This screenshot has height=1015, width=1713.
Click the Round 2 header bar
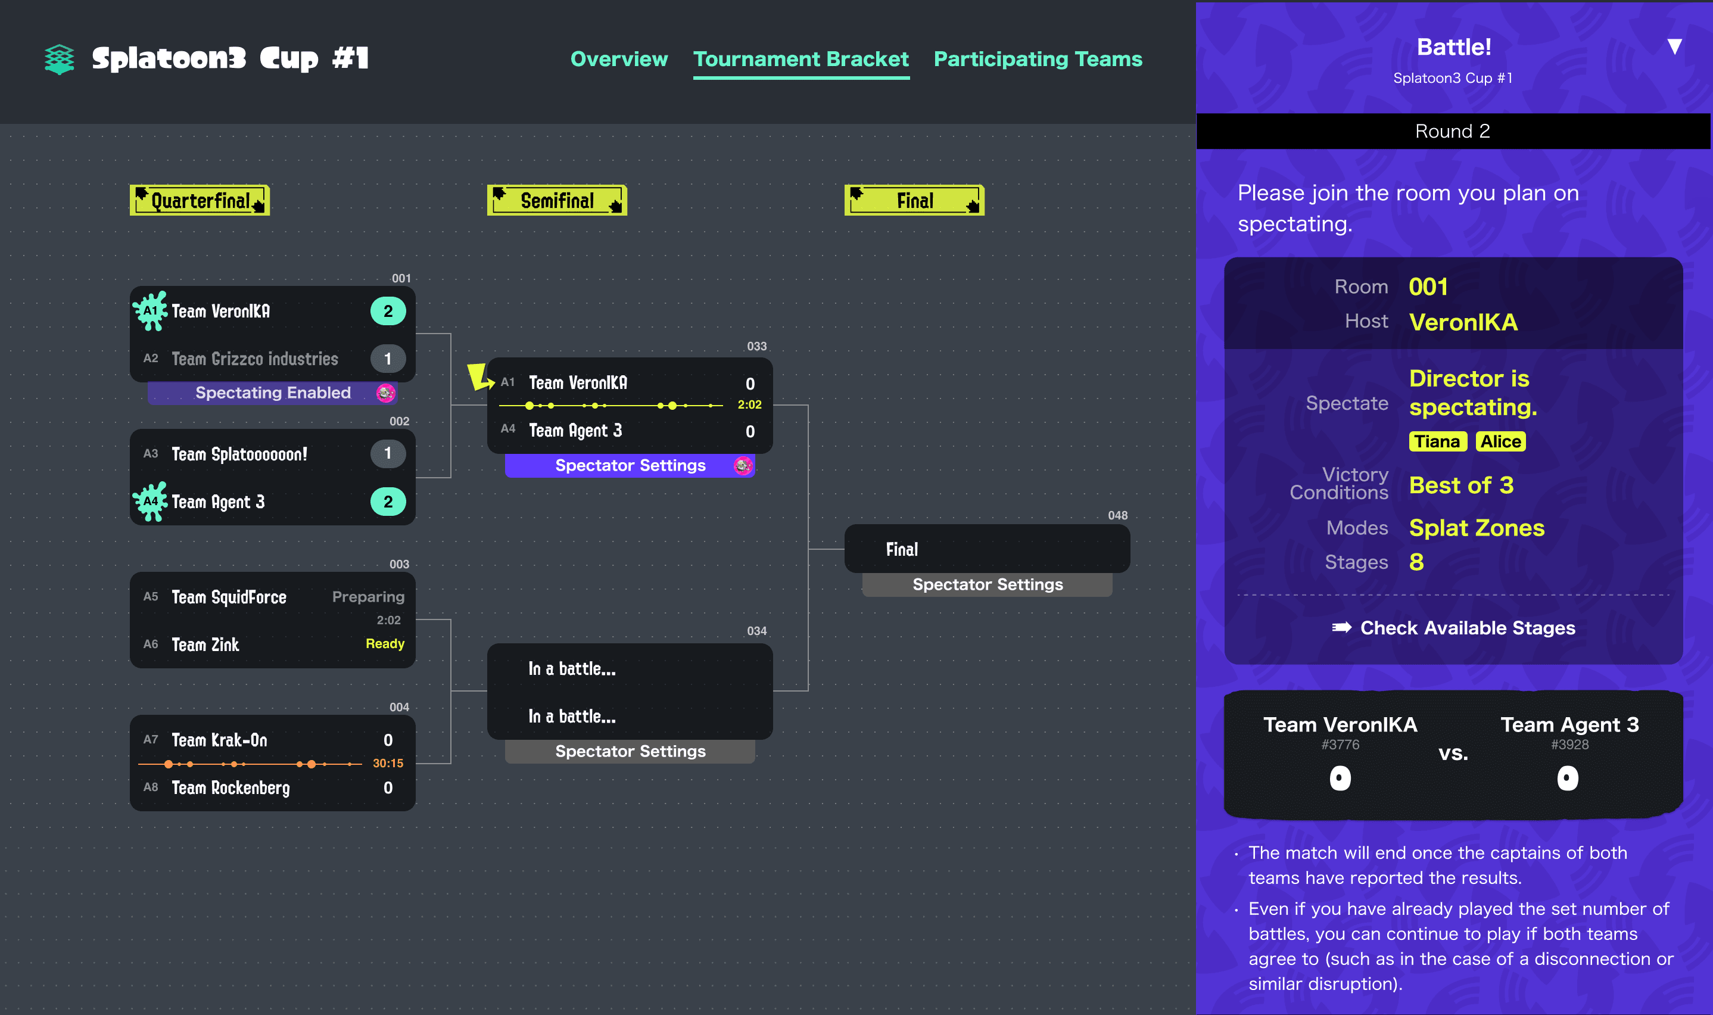(x=1453, y=130)
